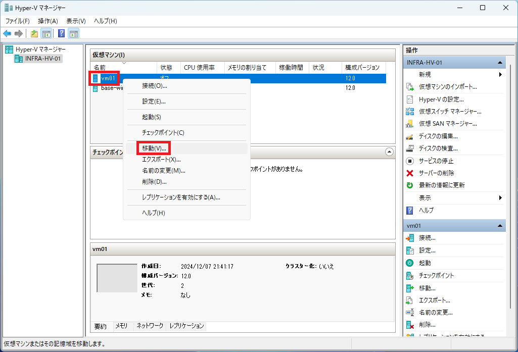The height and width of the screenshot is (352, 518).
Task: Click the Back arrow toolbar icon
Action: click(7, 33)
